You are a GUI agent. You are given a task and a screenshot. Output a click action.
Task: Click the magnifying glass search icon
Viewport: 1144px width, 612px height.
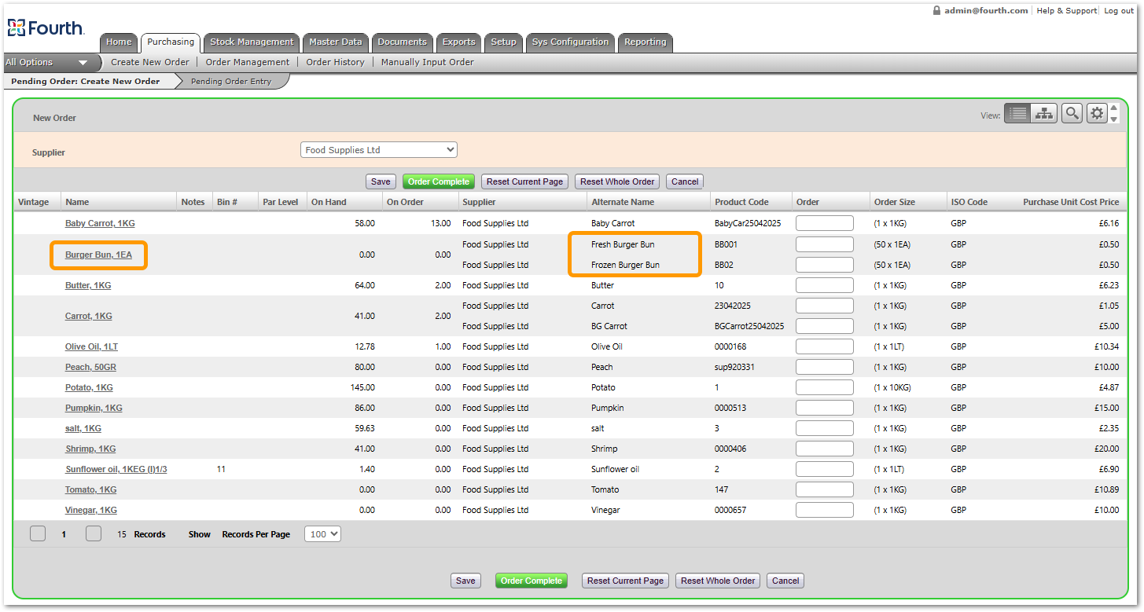1071,113
